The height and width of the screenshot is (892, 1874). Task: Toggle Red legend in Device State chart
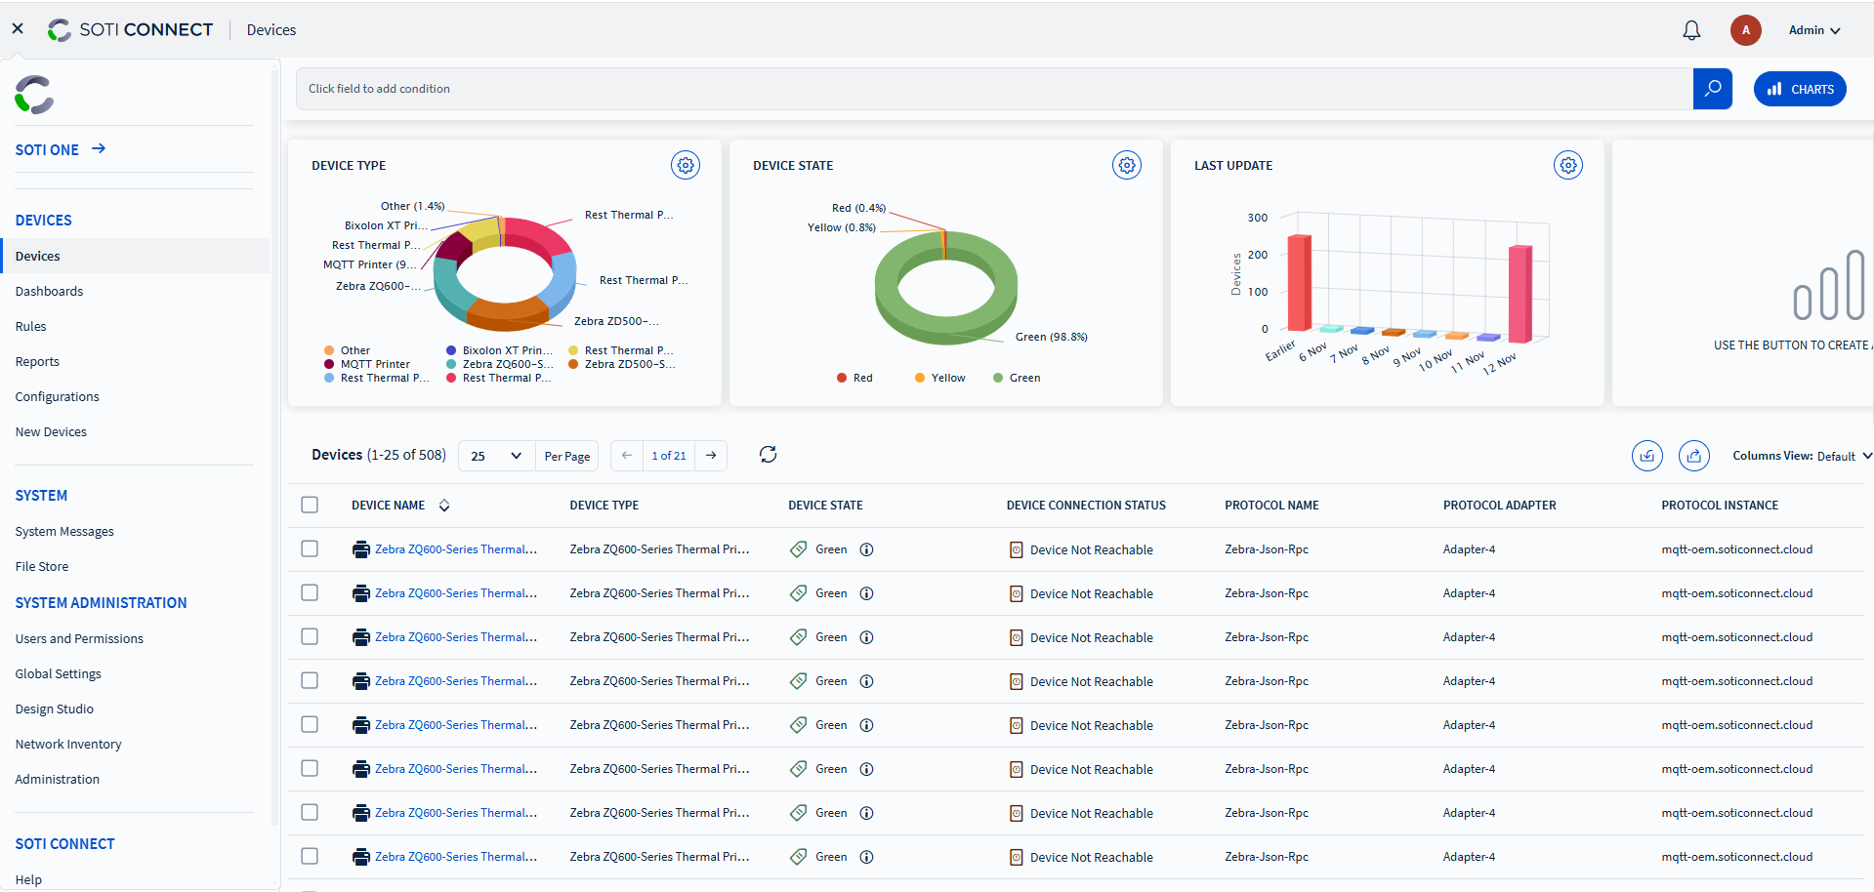coord(854,378)
